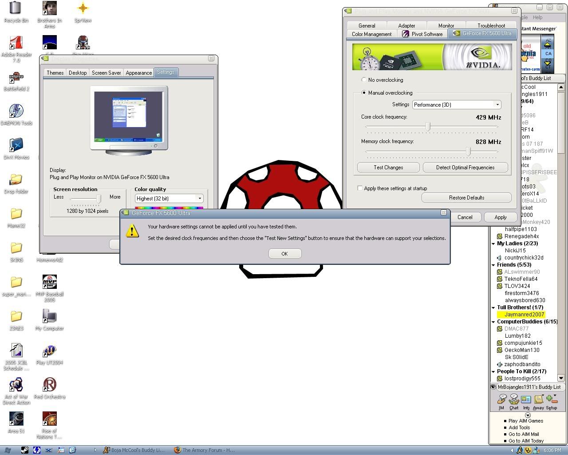This screenshot has height=455, width=568.
Task: Click Detect Optimal Frequencies button
Action: [x=465, y=168]
